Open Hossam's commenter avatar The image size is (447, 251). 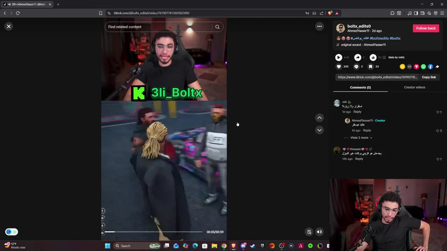pos(337,150)
